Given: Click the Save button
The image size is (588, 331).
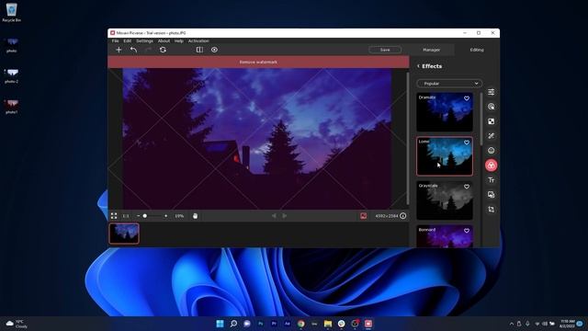Looking at the screenshot, I should [x=385, y=50].
